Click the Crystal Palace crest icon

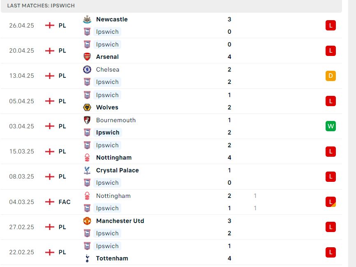coord(87,170)
